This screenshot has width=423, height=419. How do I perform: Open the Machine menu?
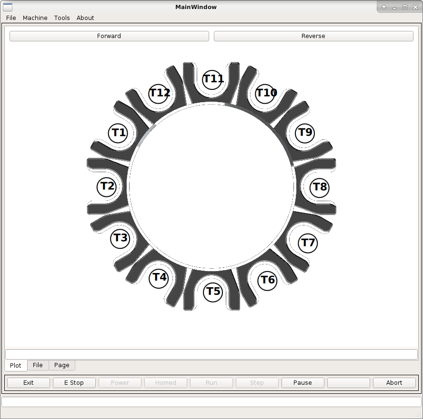[35, 18]
